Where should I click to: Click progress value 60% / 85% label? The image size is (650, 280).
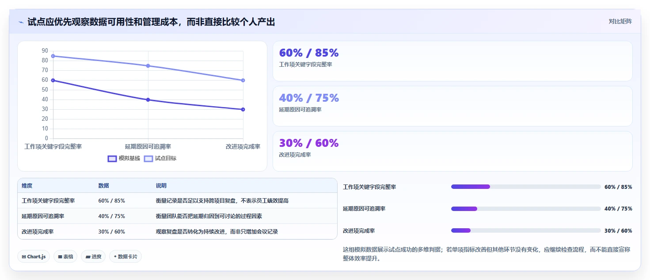click(618, 187)
